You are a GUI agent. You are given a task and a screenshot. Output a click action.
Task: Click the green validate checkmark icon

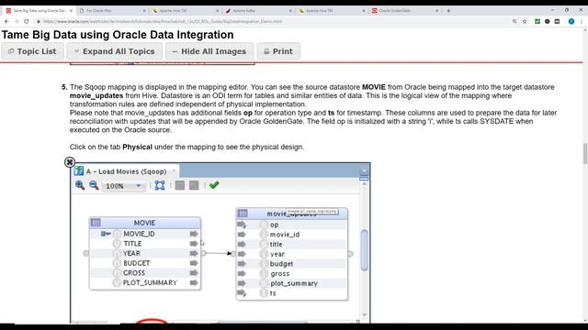[x=214, y=185]
